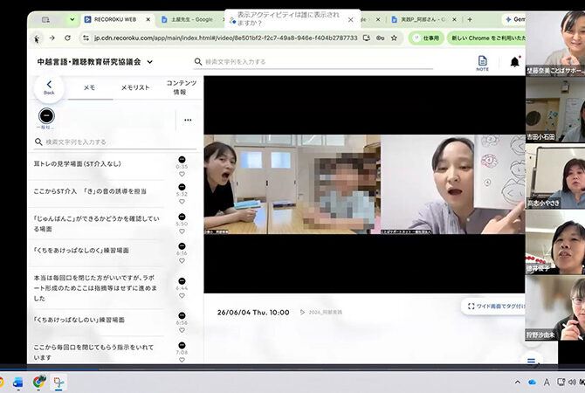Toggle heart on the じゃんばんこ memo

pos(182,231)
